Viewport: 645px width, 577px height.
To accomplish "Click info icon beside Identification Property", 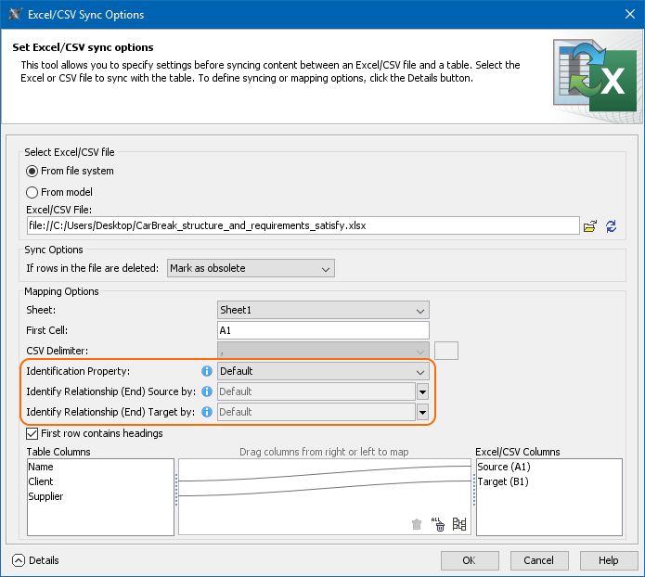I will pos(207,371).
